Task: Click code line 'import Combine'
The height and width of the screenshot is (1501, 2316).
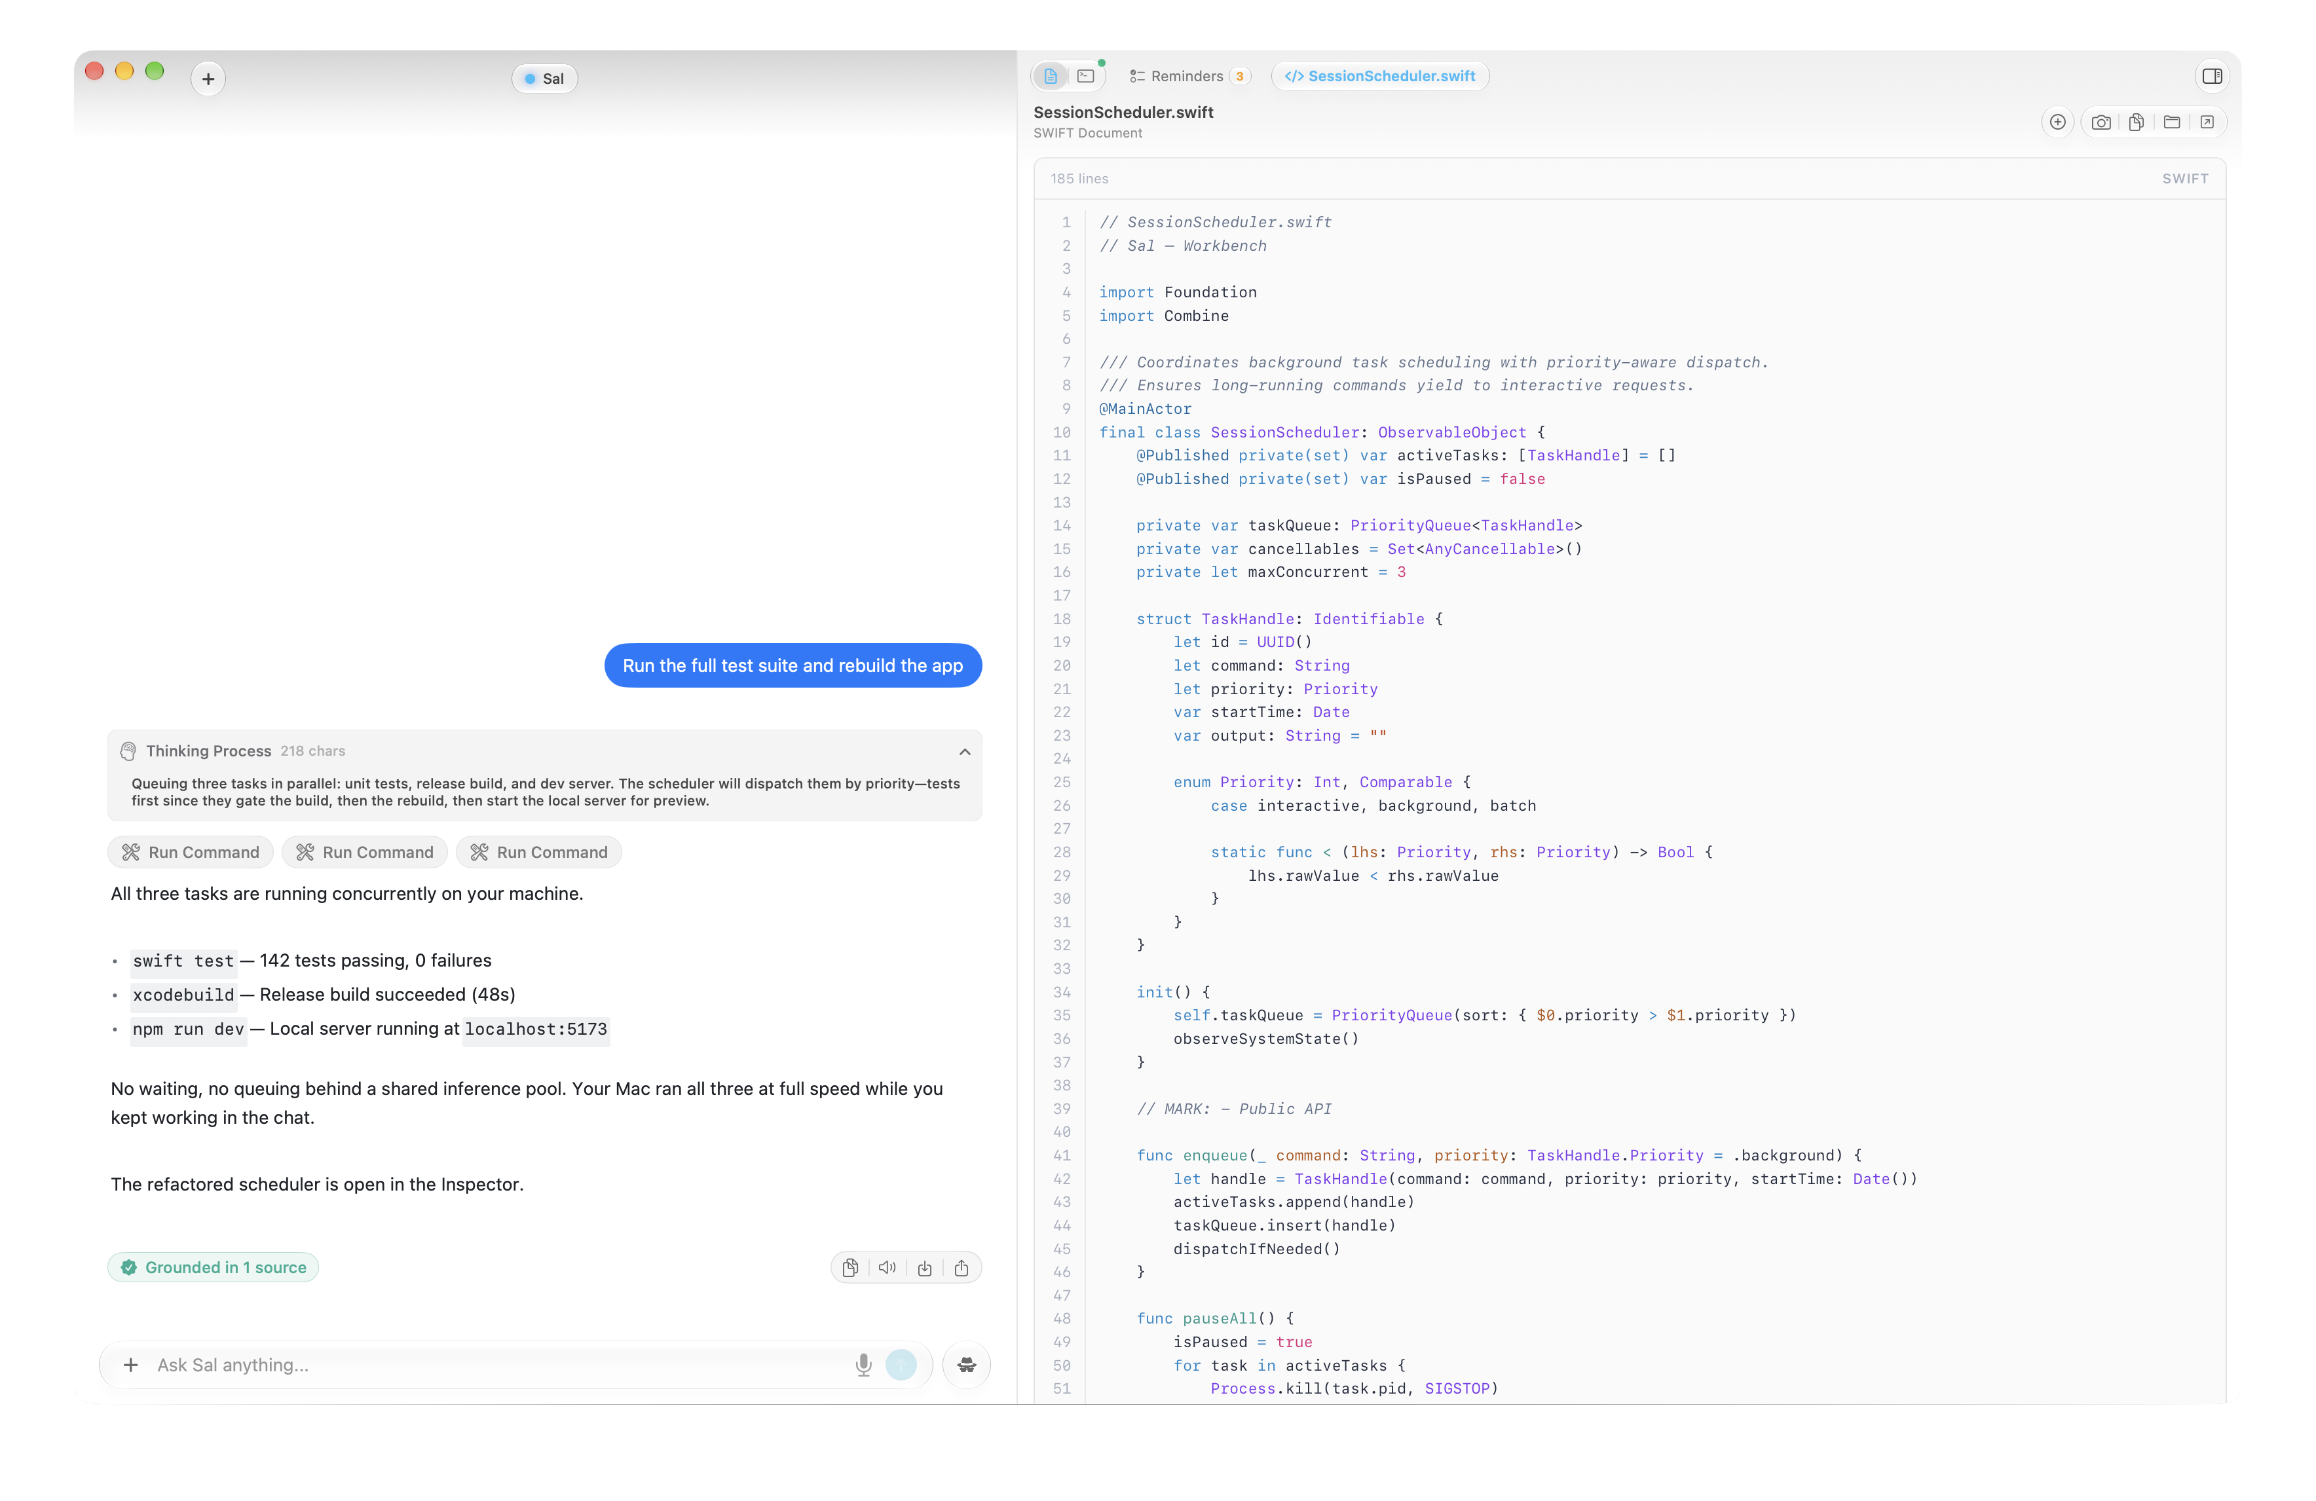Action: pyautogui.click(x=1164, y=316)
